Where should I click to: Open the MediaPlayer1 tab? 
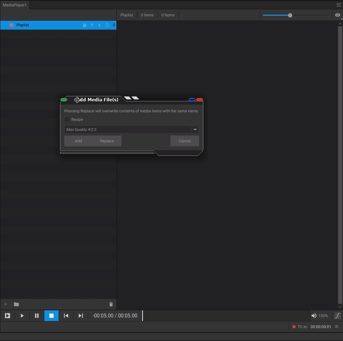tap(15, 5)
